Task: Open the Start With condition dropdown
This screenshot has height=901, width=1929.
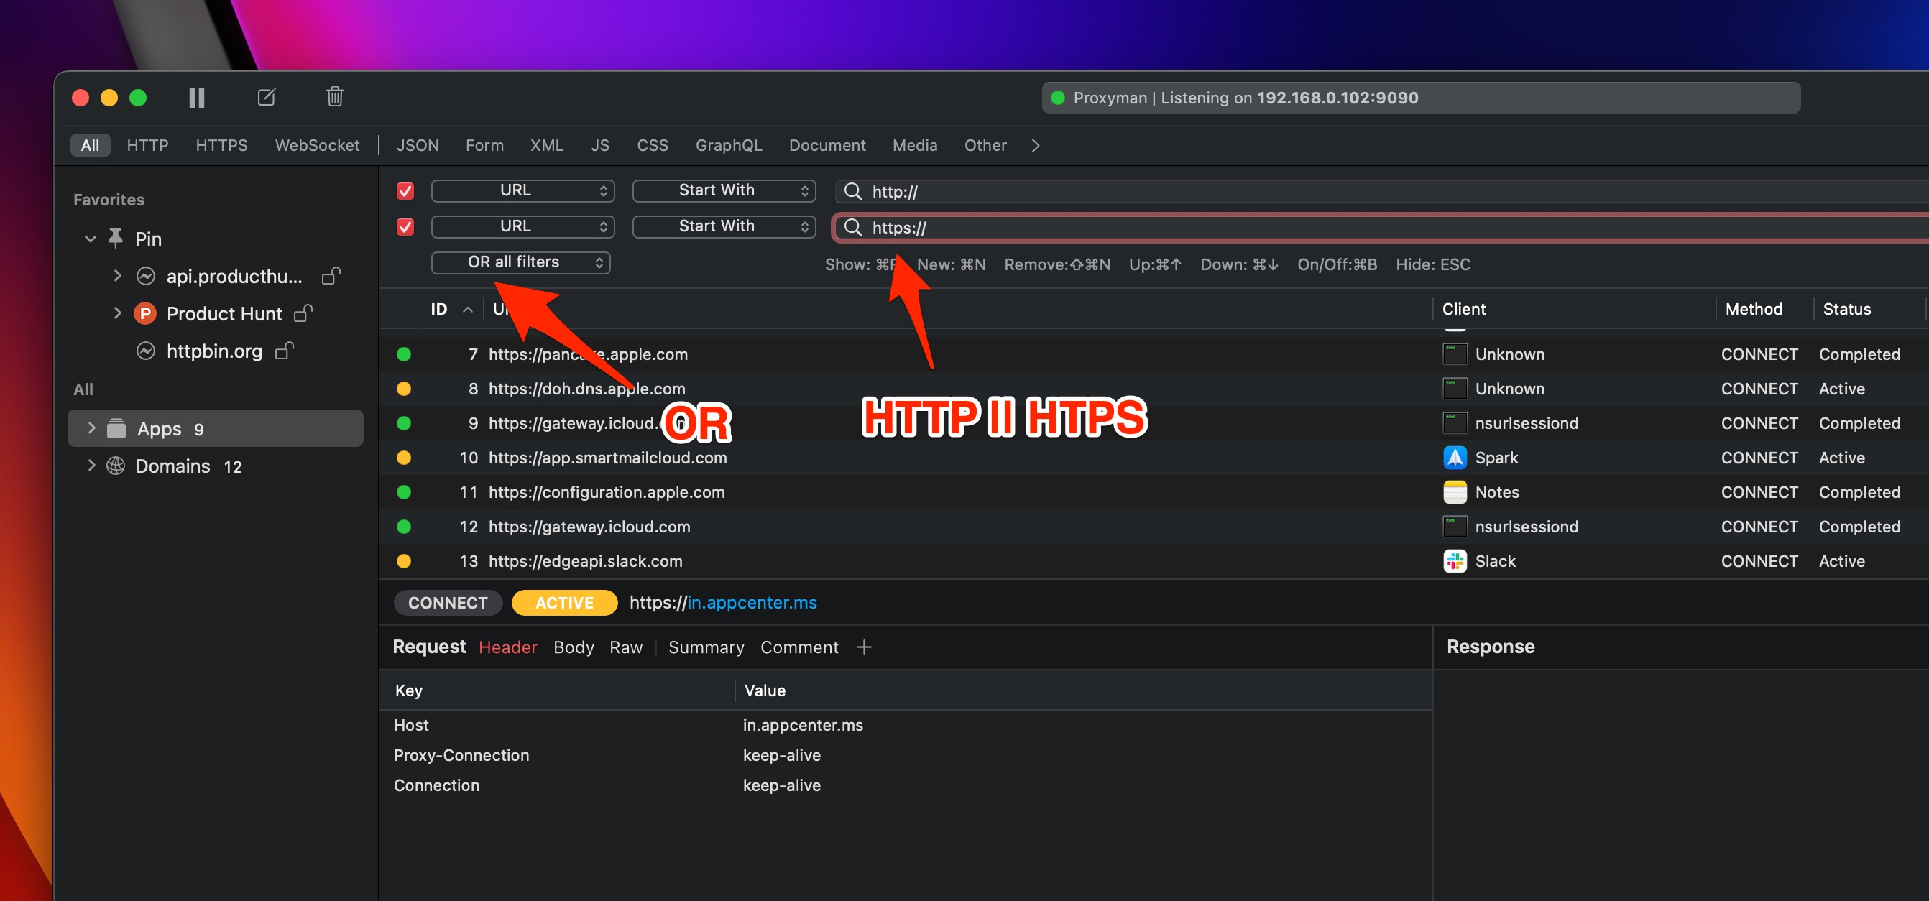Action: click(723, 190)
